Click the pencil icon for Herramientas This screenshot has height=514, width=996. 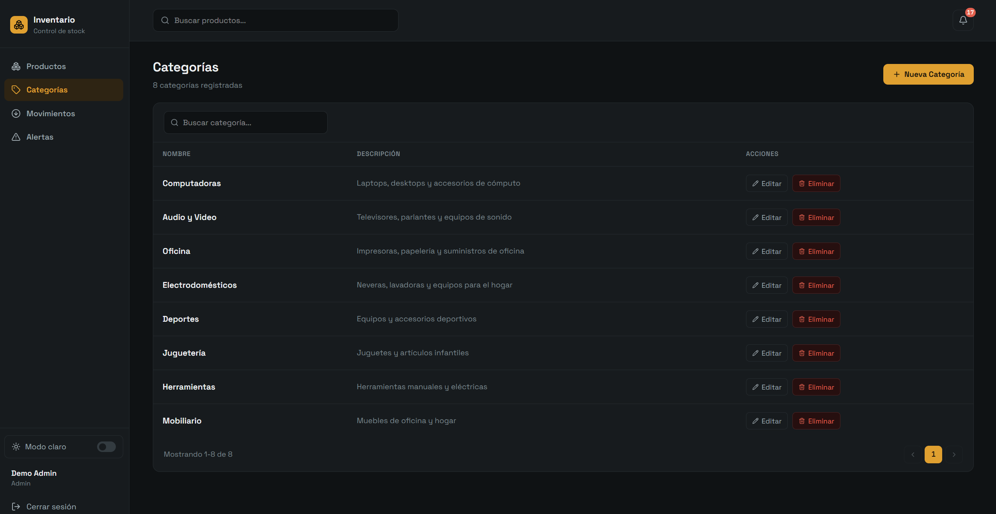coord(755,387)
